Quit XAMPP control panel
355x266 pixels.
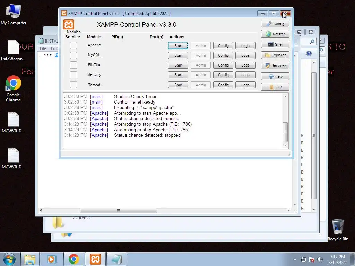275,87
